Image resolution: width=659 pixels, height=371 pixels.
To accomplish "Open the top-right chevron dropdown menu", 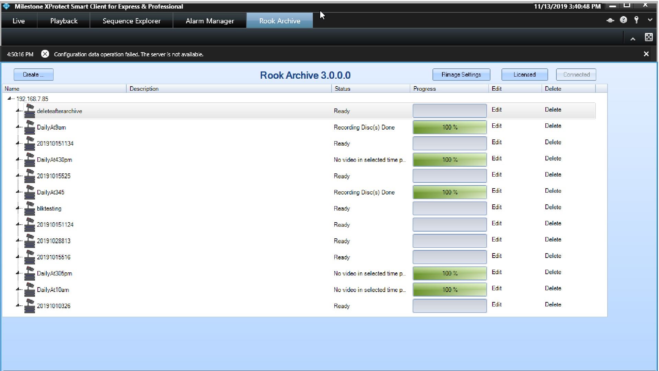I will click(x=650, y=20).
